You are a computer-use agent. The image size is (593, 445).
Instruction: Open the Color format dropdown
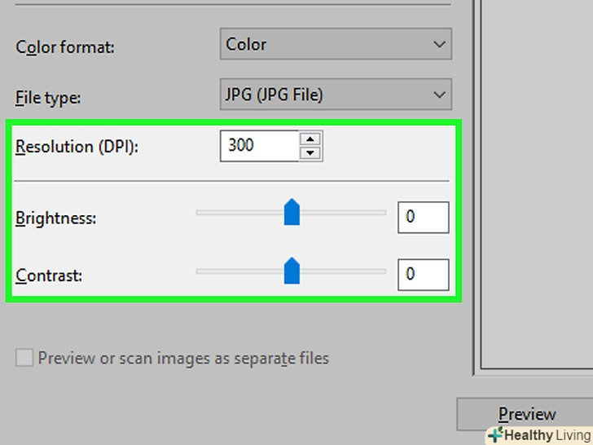pos(335,45)
